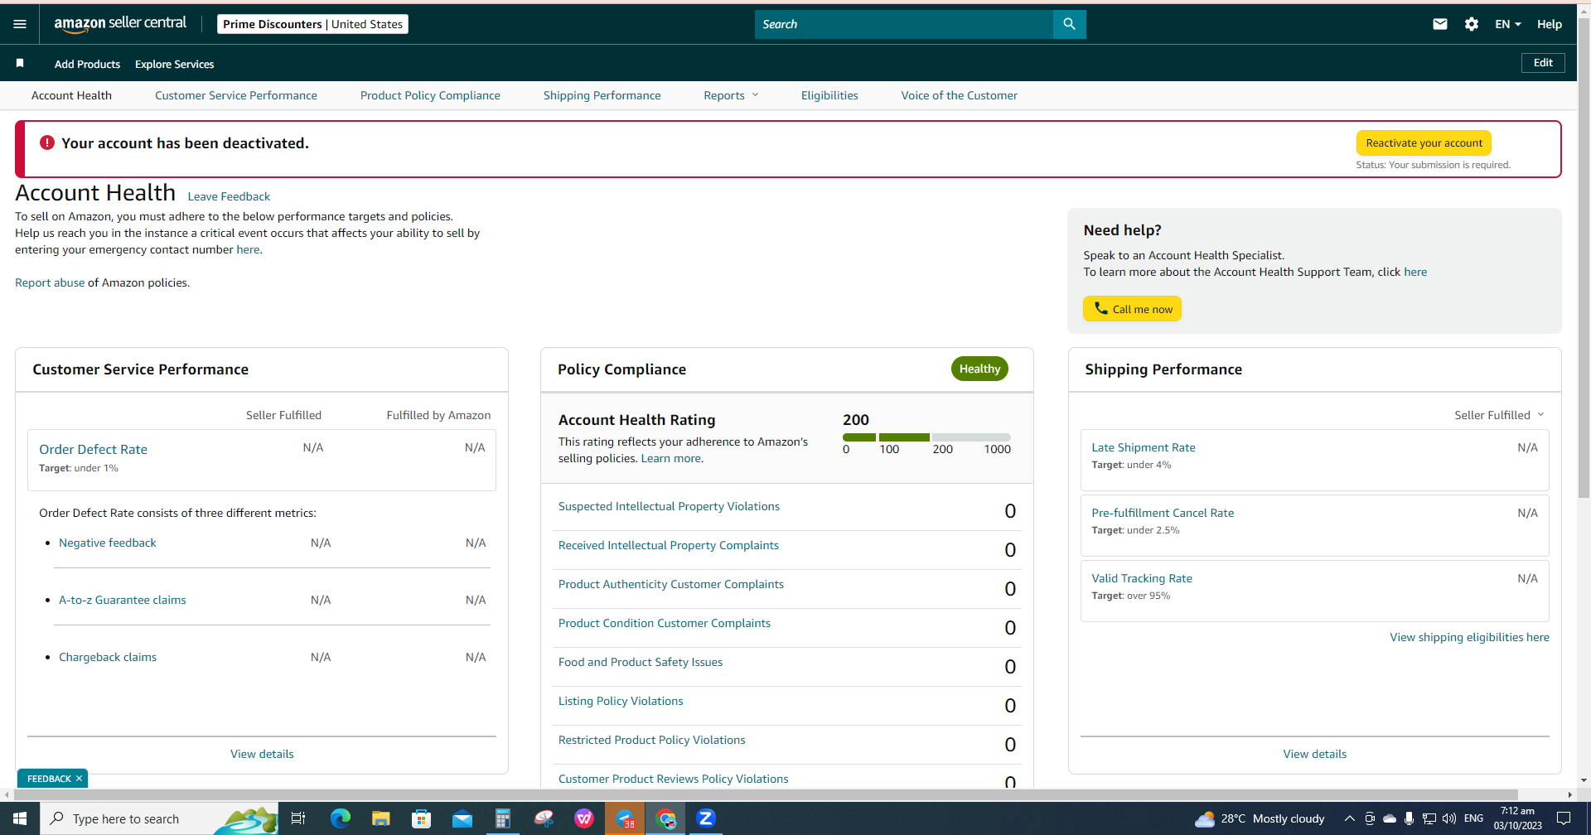
Task: Open Product Condition Customer Complaints
Action: coord(665,623)
